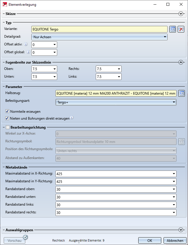The image size is (188, 245).
Task: Close the Elementverlegung dialog window
Action: tap(181, 4)
